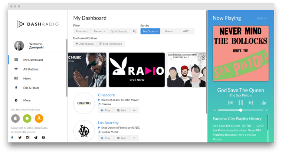Screen dimensions: 282x156
Task: Click the News newspaper icon
Action: [x=16, y=78]
